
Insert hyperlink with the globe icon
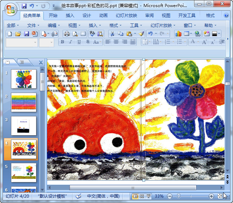[x=197, y=34]
